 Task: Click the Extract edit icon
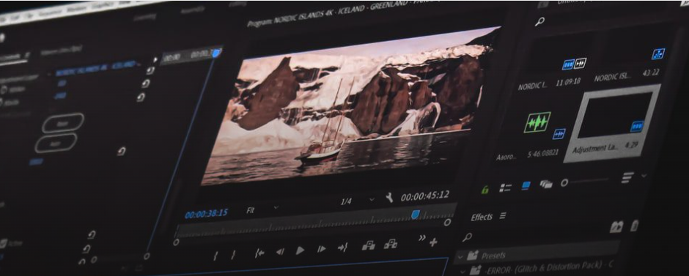point(390,244)
